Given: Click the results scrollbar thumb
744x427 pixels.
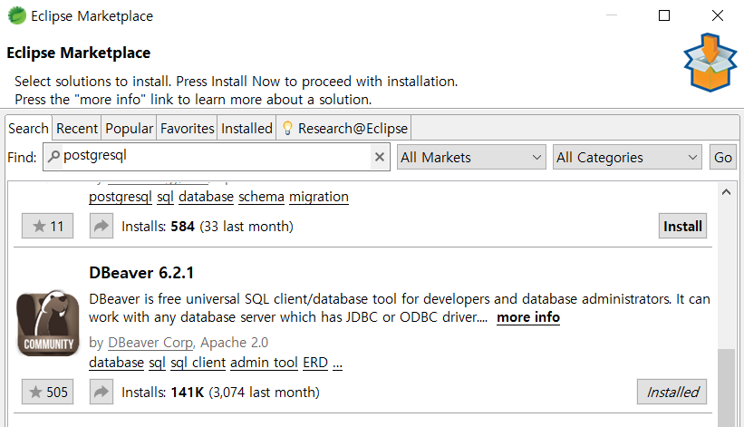Looking at the screenshot, I should click(x=726, y=388).
